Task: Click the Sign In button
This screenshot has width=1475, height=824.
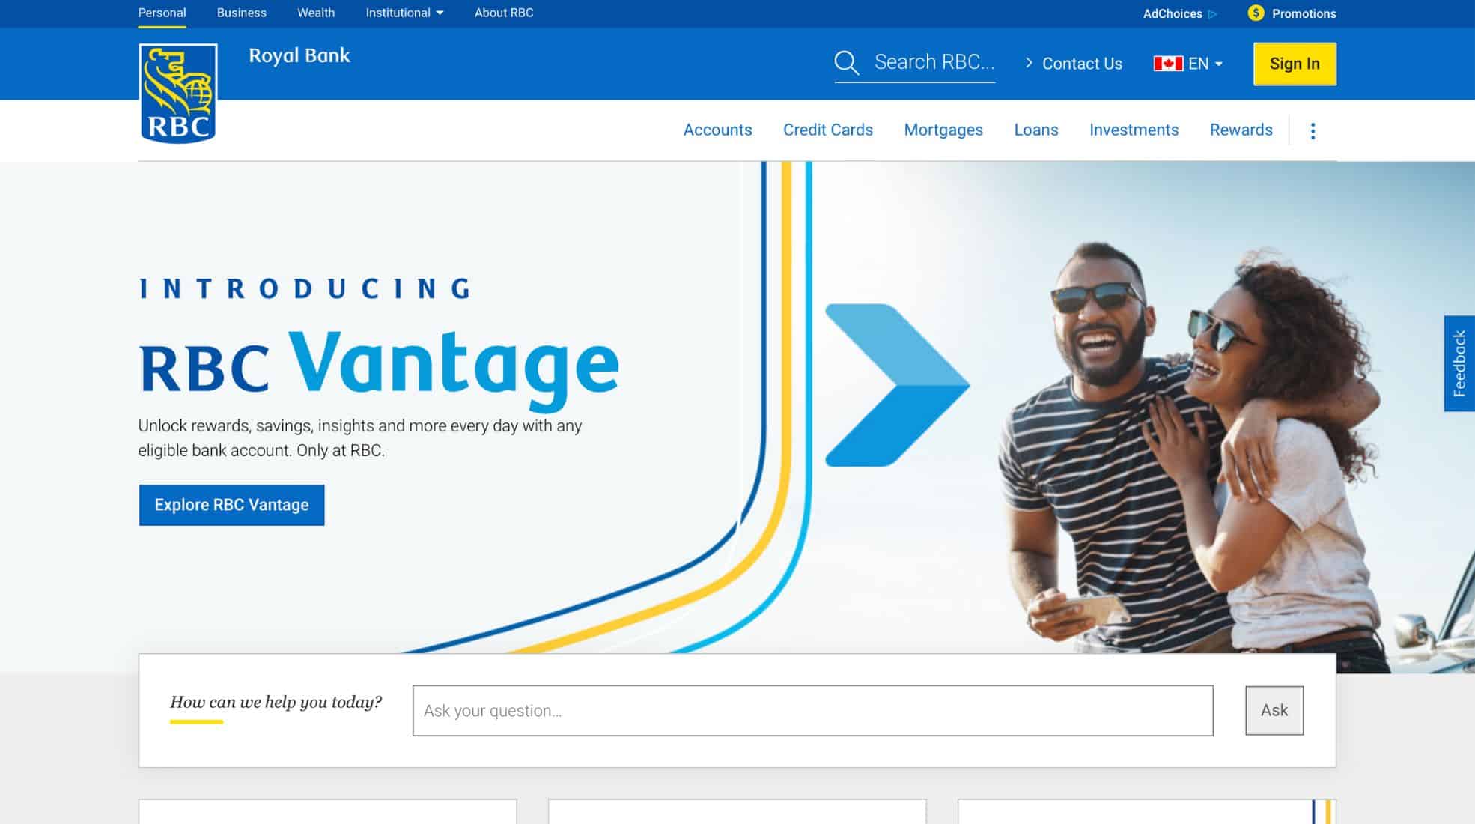Action: pos(1294,64)
